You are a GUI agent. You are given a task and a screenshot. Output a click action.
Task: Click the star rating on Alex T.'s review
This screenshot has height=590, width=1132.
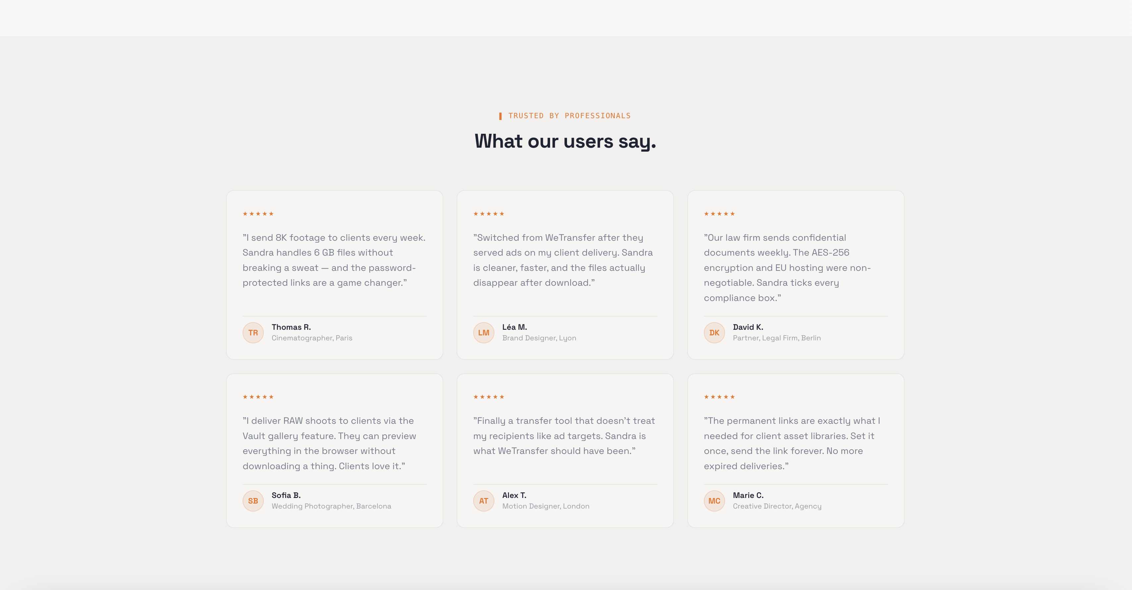(488, 397)
